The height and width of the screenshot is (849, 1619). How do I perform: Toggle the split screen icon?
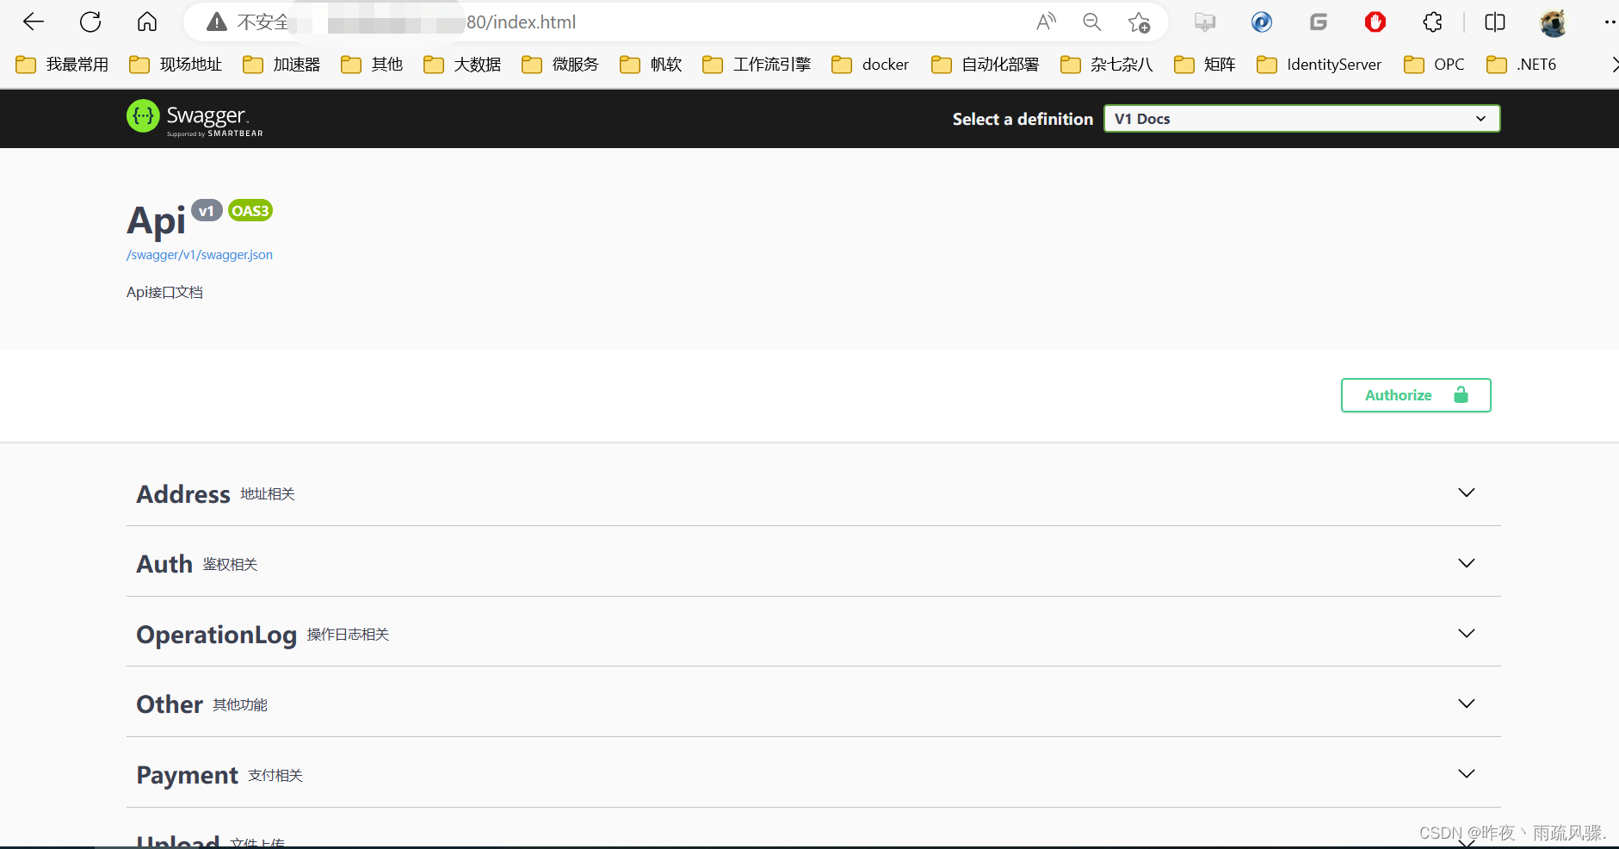(x=1495, y=22)
